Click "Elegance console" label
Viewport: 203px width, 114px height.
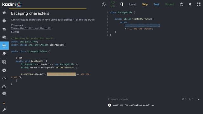118,99
